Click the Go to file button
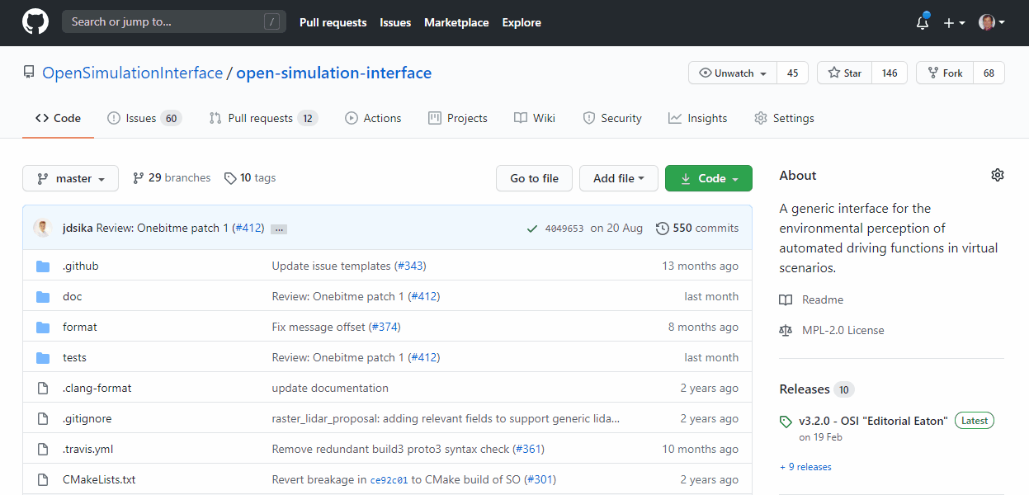 (534, 178)
